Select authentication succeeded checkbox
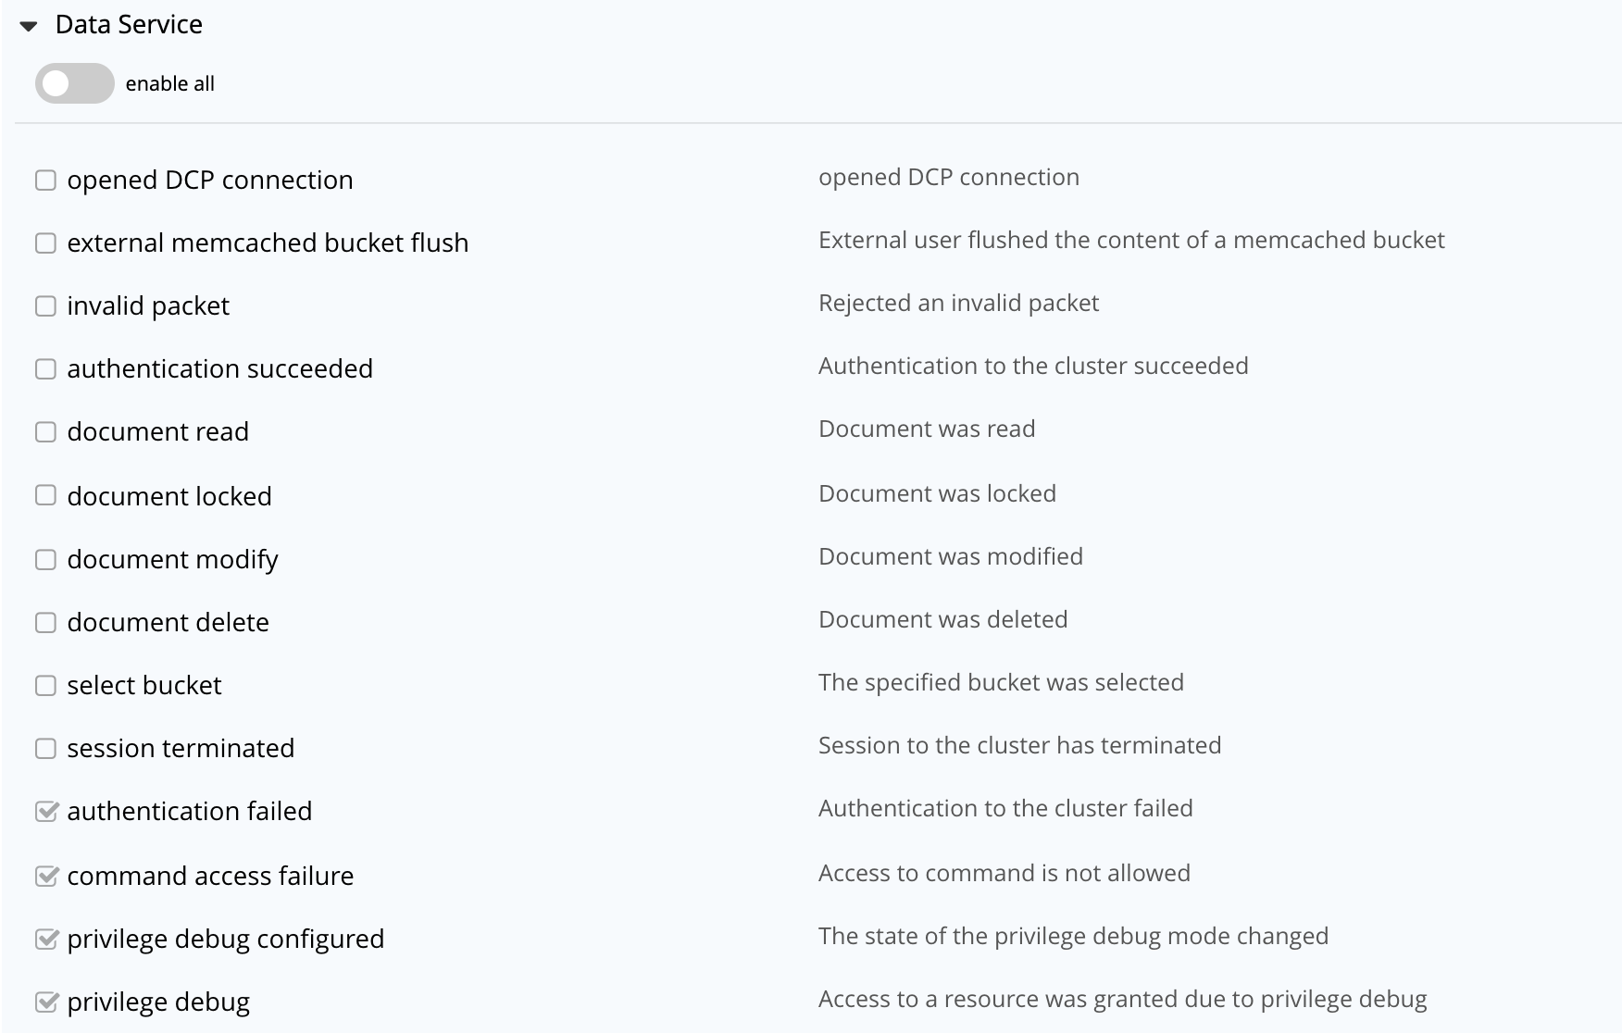 45,368
